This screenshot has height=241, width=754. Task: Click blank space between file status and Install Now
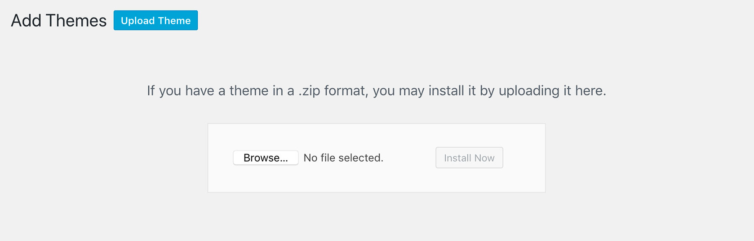(410, 158)
